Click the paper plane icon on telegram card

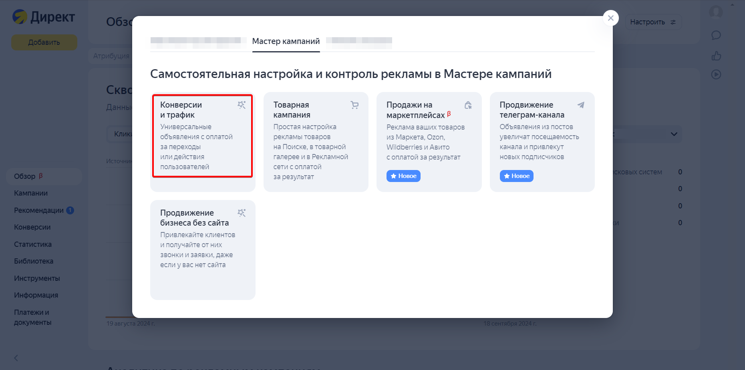coord(581,105)
